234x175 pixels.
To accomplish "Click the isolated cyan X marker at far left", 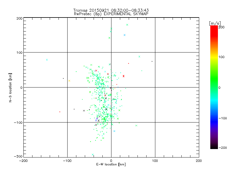I will click(47, 60).
